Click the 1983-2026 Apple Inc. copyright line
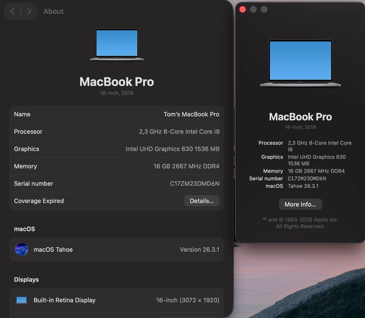The width and height of the screenshot is (365, 318). tap(300, 220)
